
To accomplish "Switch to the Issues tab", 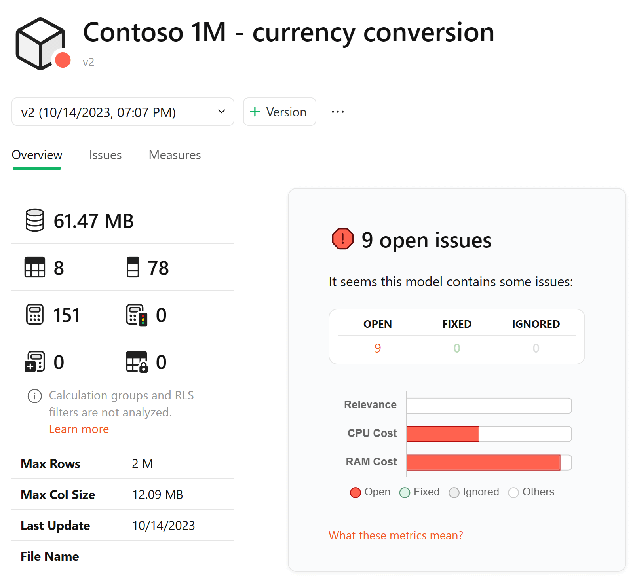I will click(x=105, y=155).
